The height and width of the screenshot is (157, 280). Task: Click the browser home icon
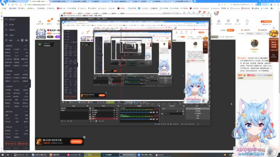21,5
